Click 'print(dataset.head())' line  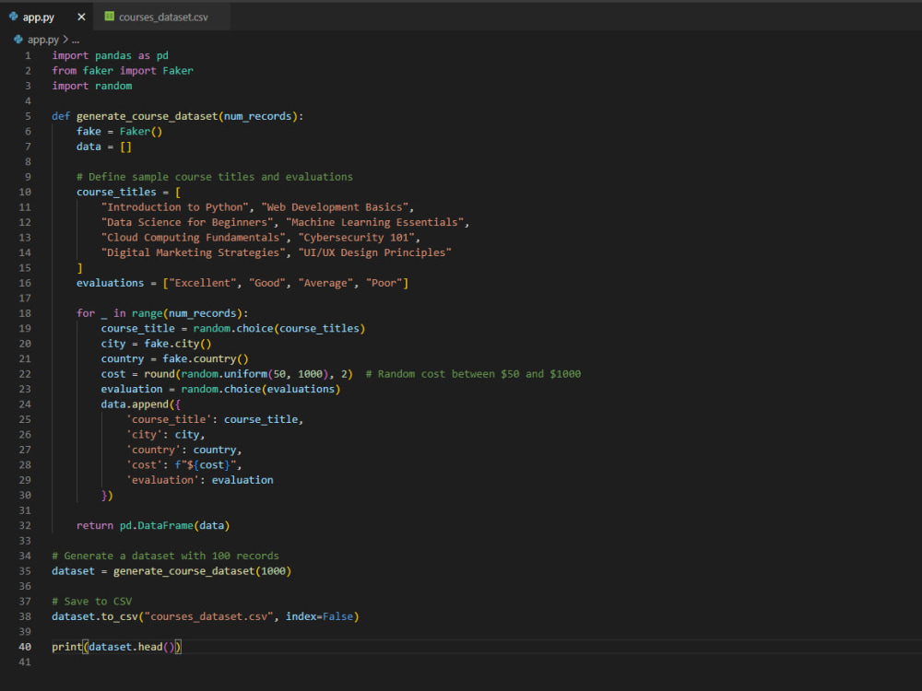[x=116, y=648]
